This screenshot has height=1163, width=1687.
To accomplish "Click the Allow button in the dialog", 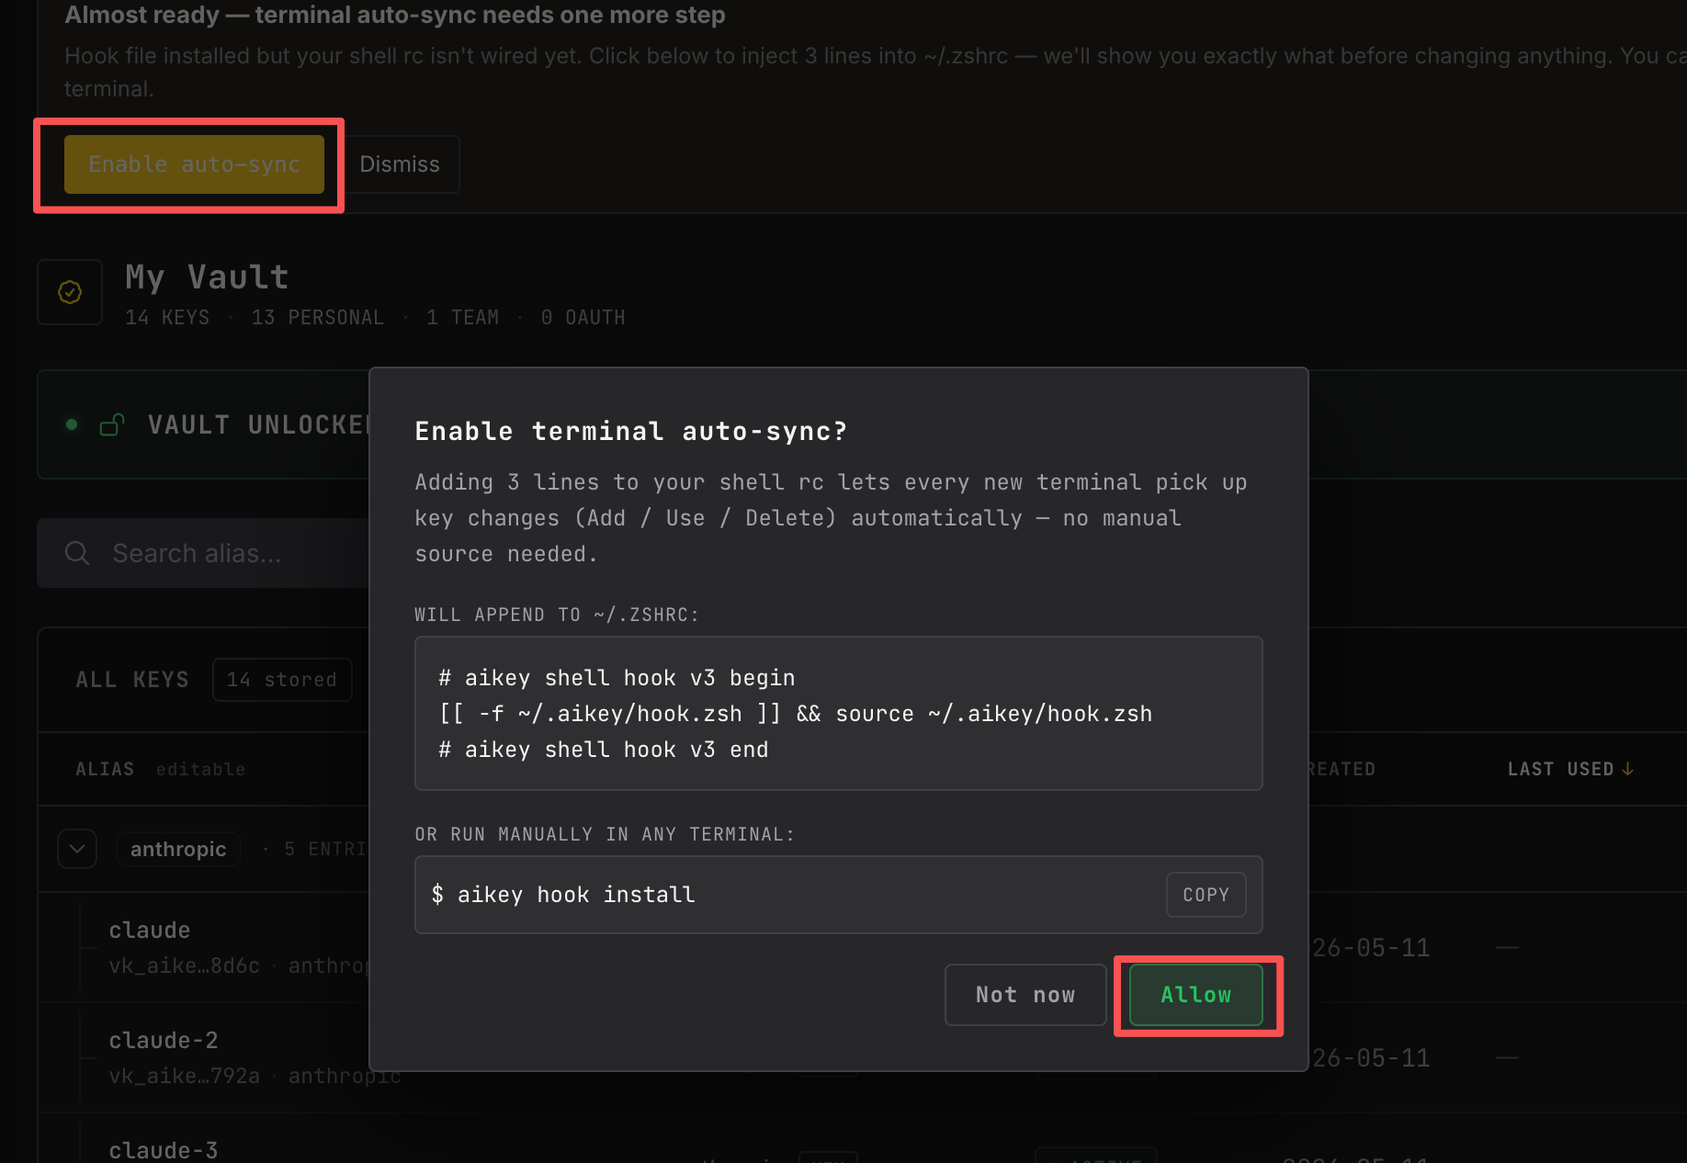I will pos(1195,995).
